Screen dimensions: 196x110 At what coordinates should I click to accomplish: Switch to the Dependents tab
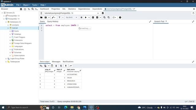click(x=97, y=9)
